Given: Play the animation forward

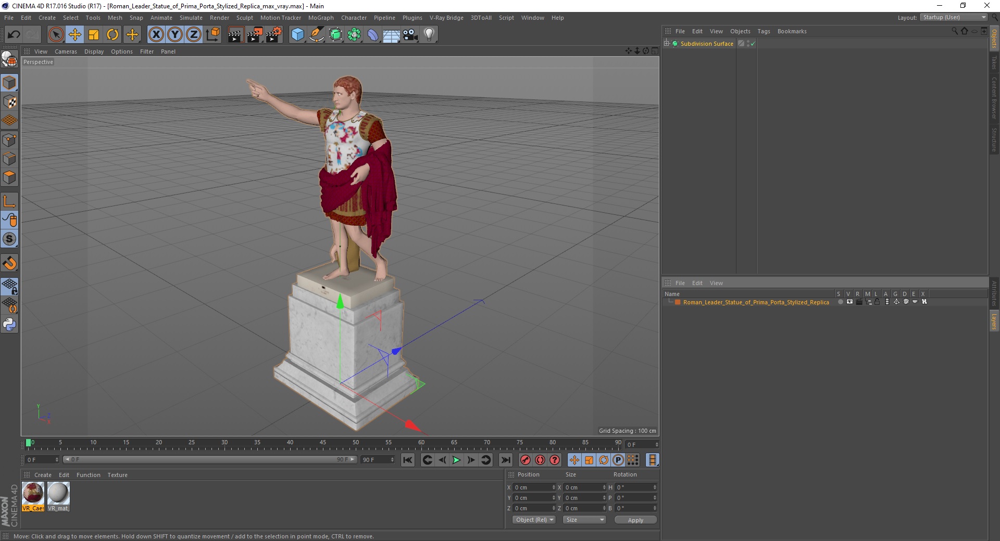Looking at the screenshot, I should click(x=456, y=460).
